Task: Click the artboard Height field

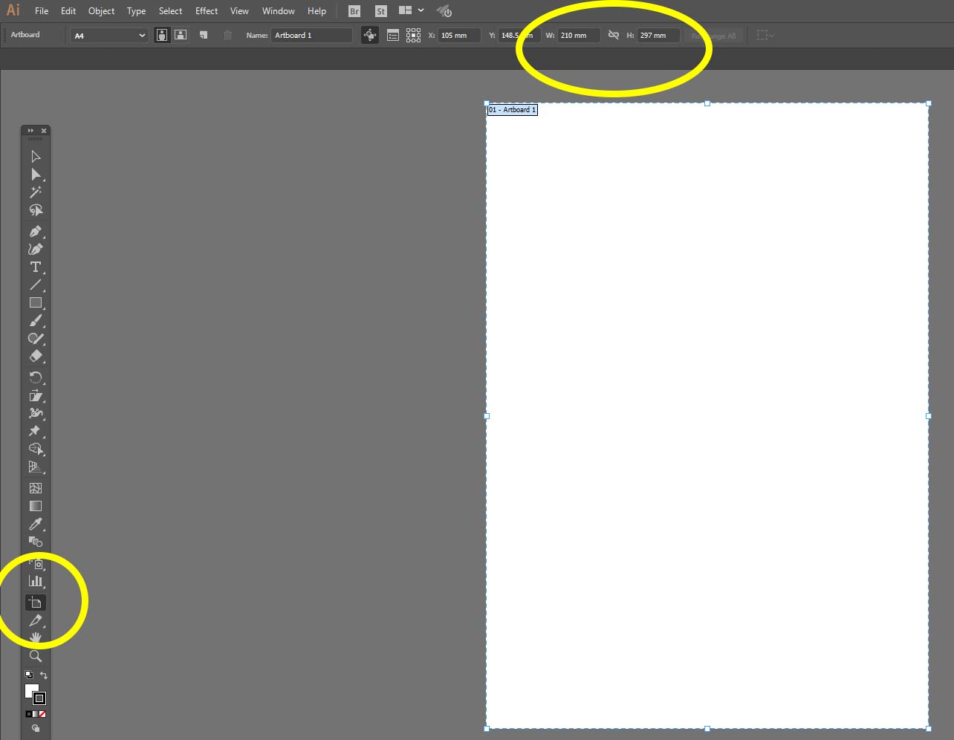Action: click(658, 35)
